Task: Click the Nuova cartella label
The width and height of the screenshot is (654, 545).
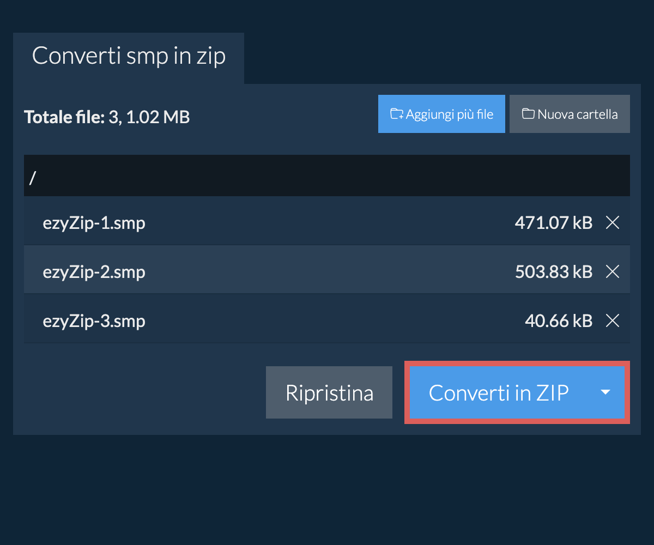Action: 578,114
